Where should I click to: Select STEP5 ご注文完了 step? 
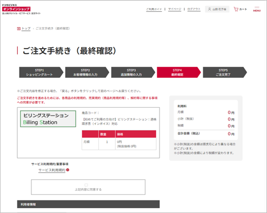point(225,72)
